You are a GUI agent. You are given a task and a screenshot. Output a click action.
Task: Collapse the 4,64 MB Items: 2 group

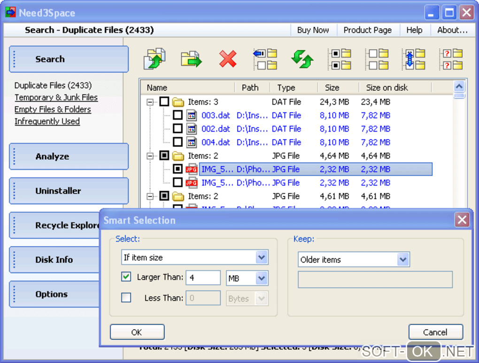pos(150,156)
